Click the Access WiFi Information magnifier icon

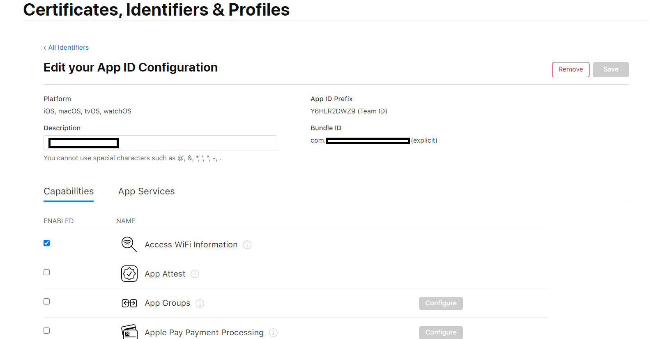pyautogui.click(x=129, y=244)
